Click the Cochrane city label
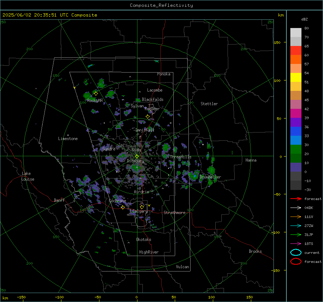Screen dimensions: 323x302 pos(117,201)
